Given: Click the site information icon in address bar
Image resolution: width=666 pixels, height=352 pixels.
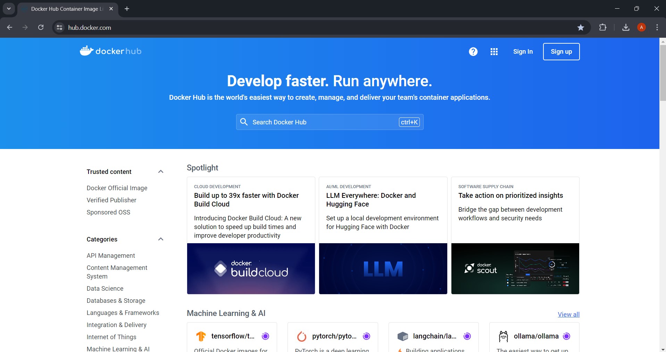Looking at the screenshot, I should [60, 28].
